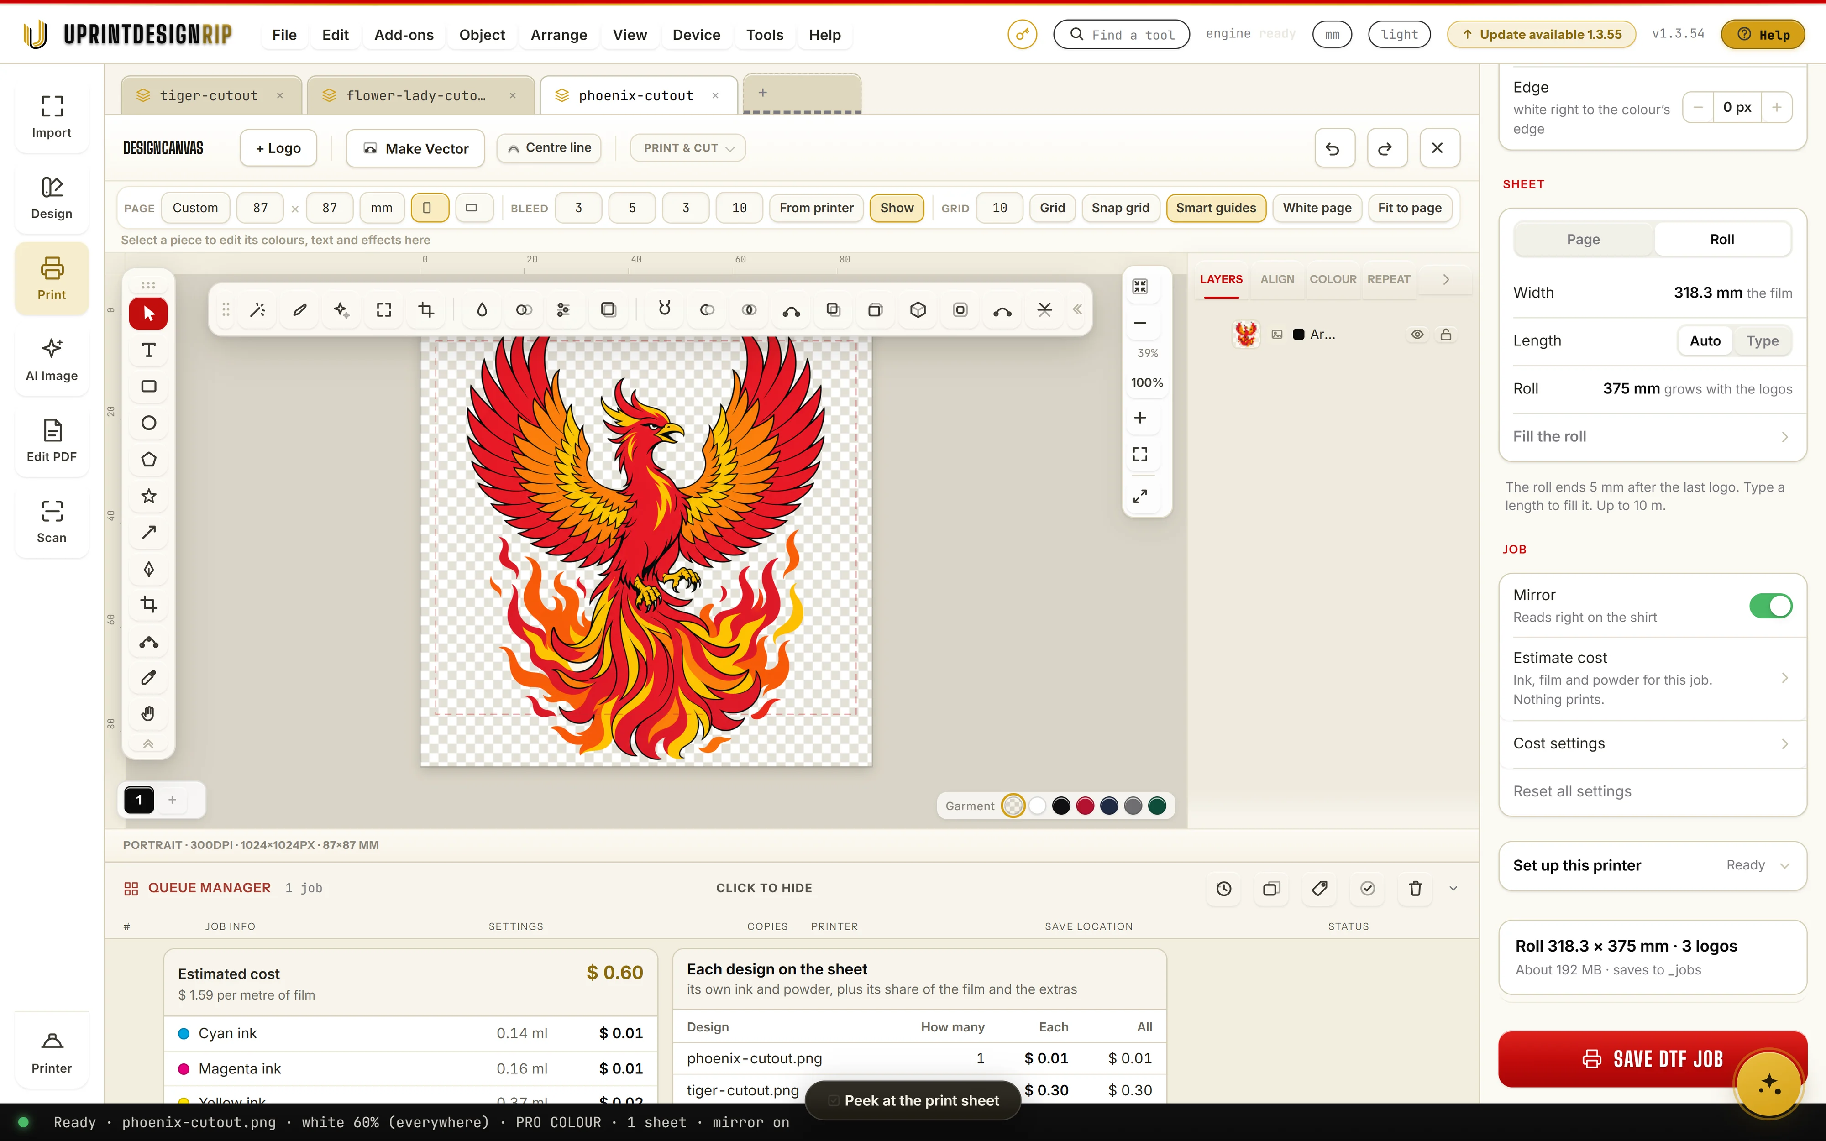
Task: Click the key license icon
Action: pos(1022,34)
